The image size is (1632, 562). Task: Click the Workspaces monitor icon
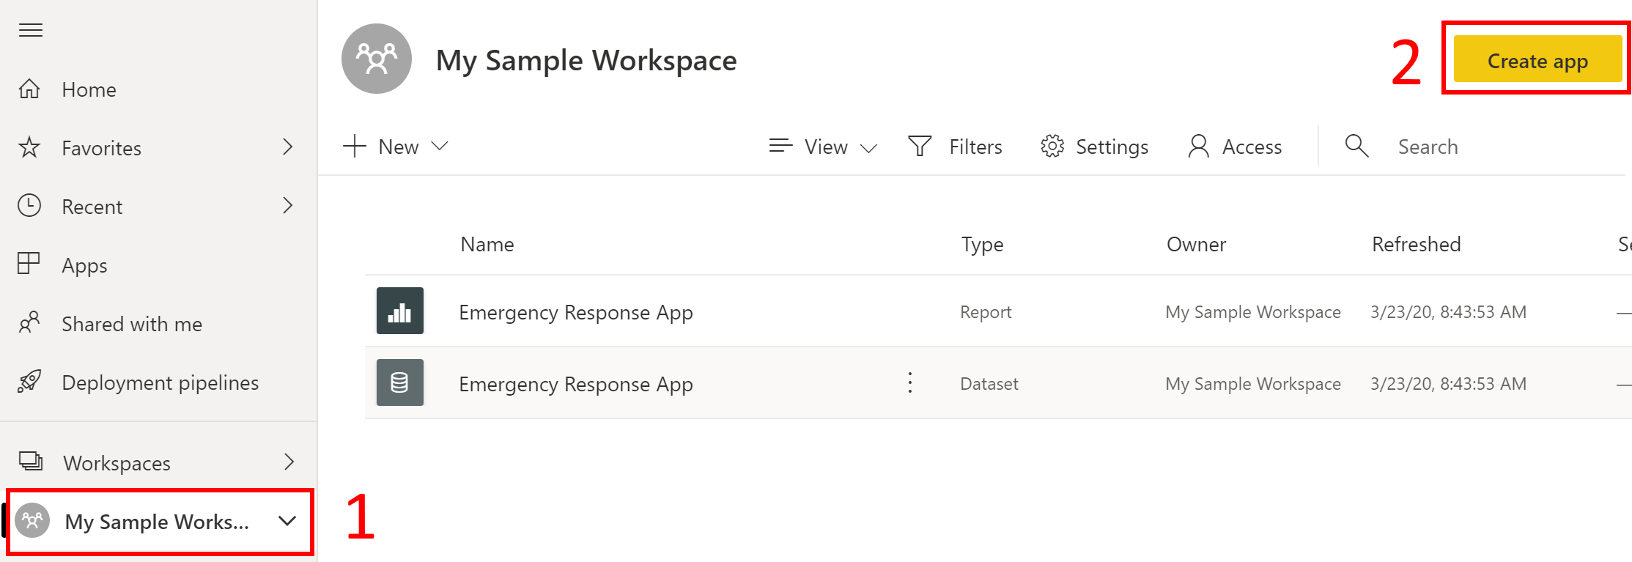pos(31,461)
